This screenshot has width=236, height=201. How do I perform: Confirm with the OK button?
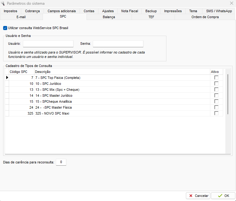tap(223, 196)
